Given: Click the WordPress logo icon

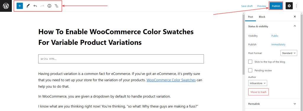Looking at the screenshot, I should coord(6,6).
